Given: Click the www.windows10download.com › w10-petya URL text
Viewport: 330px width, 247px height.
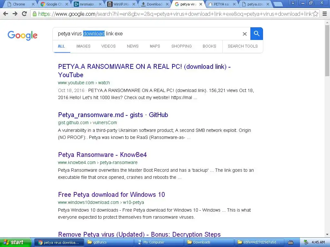Looking at the screenshot, I should [x=101, y=203].
